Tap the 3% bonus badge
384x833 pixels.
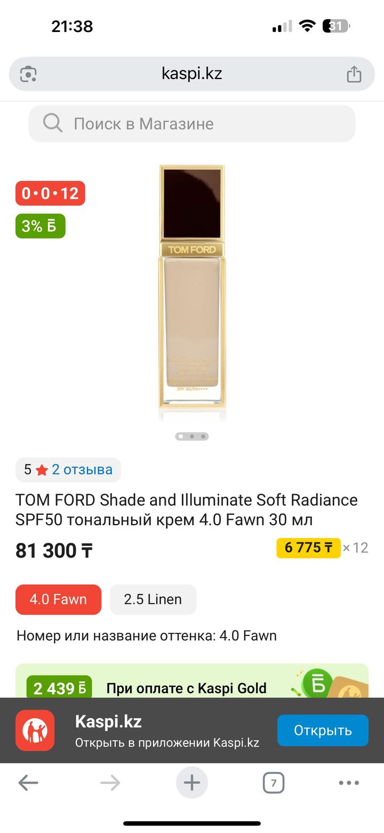pyautogui.click(x=40, y=226)
